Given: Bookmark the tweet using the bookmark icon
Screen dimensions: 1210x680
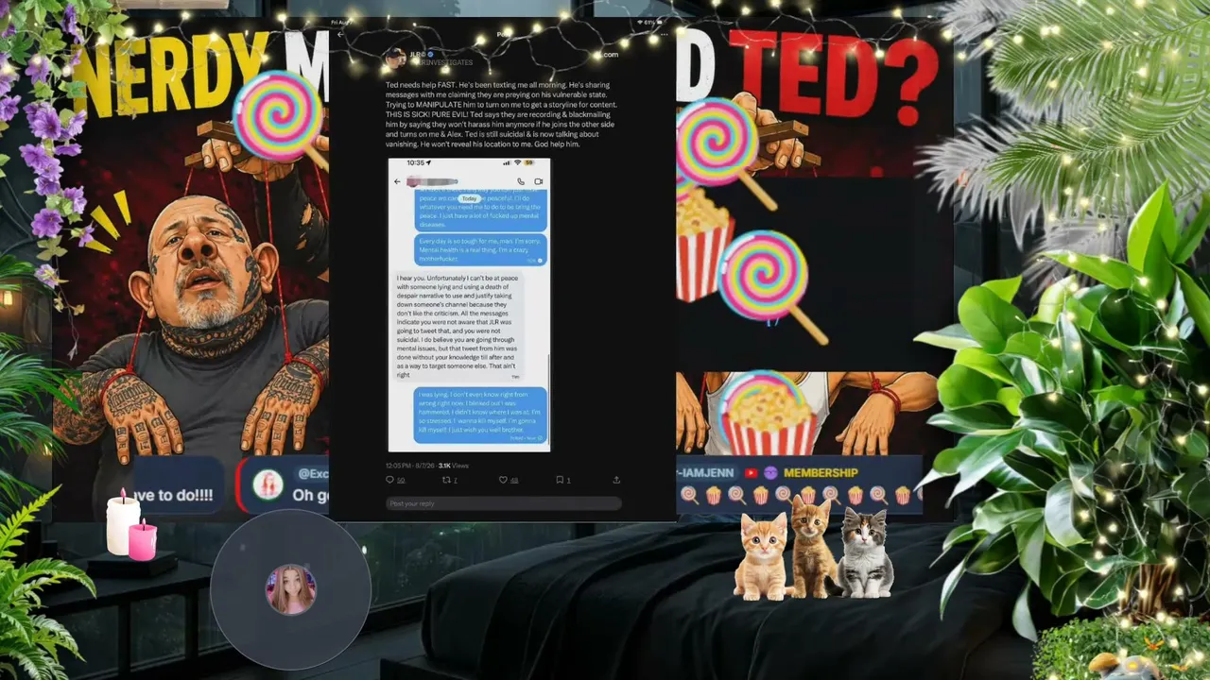Looking at the screenshot, I should pyautogui.click(x=562, y=480).
